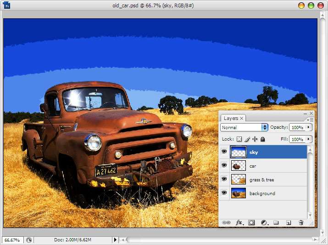Delete layer with trash icon
The height and width of the screenshot is (245, 328).
pos(301,223)
